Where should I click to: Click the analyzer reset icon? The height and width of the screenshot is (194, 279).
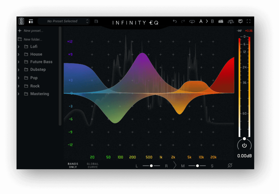231,21
